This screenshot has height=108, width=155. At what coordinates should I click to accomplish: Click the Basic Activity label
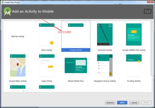(47, 50)
